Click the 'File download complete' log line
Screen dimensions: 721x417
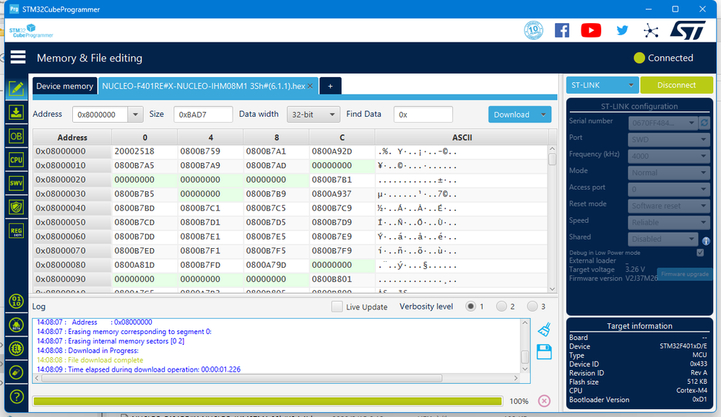105,360
